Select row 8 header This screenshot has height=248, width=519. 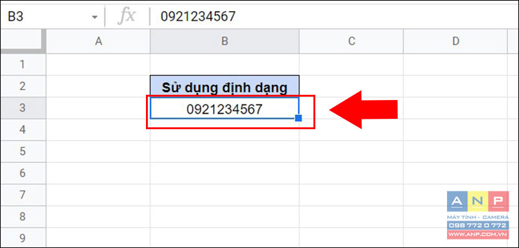coord(23,217)
